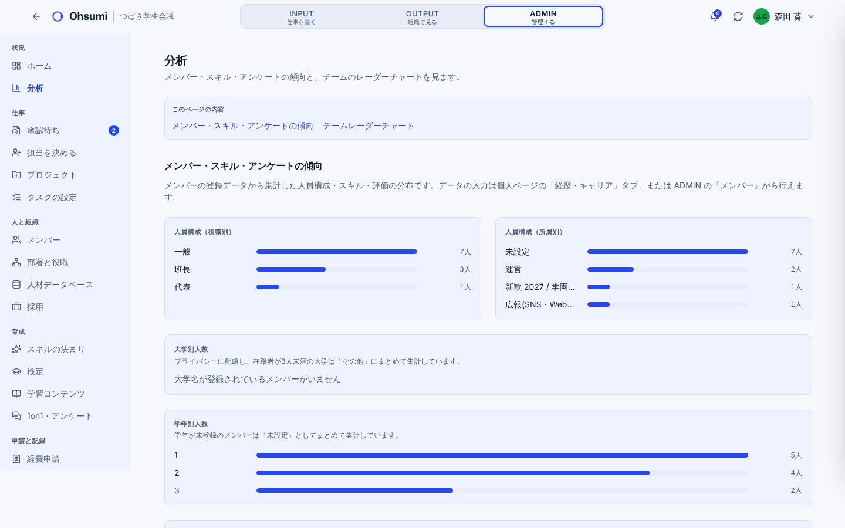The height and width of the screenshot is (528, 845).
Task: Click the ホーム grid icon
Action: click(x=16, y=66)
